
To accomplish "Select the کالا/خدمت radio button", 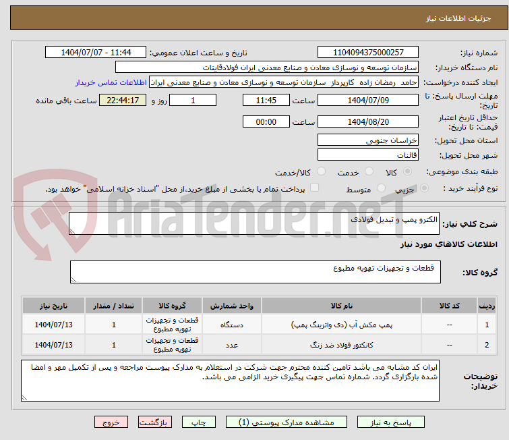I will click(x=321, y=171).
